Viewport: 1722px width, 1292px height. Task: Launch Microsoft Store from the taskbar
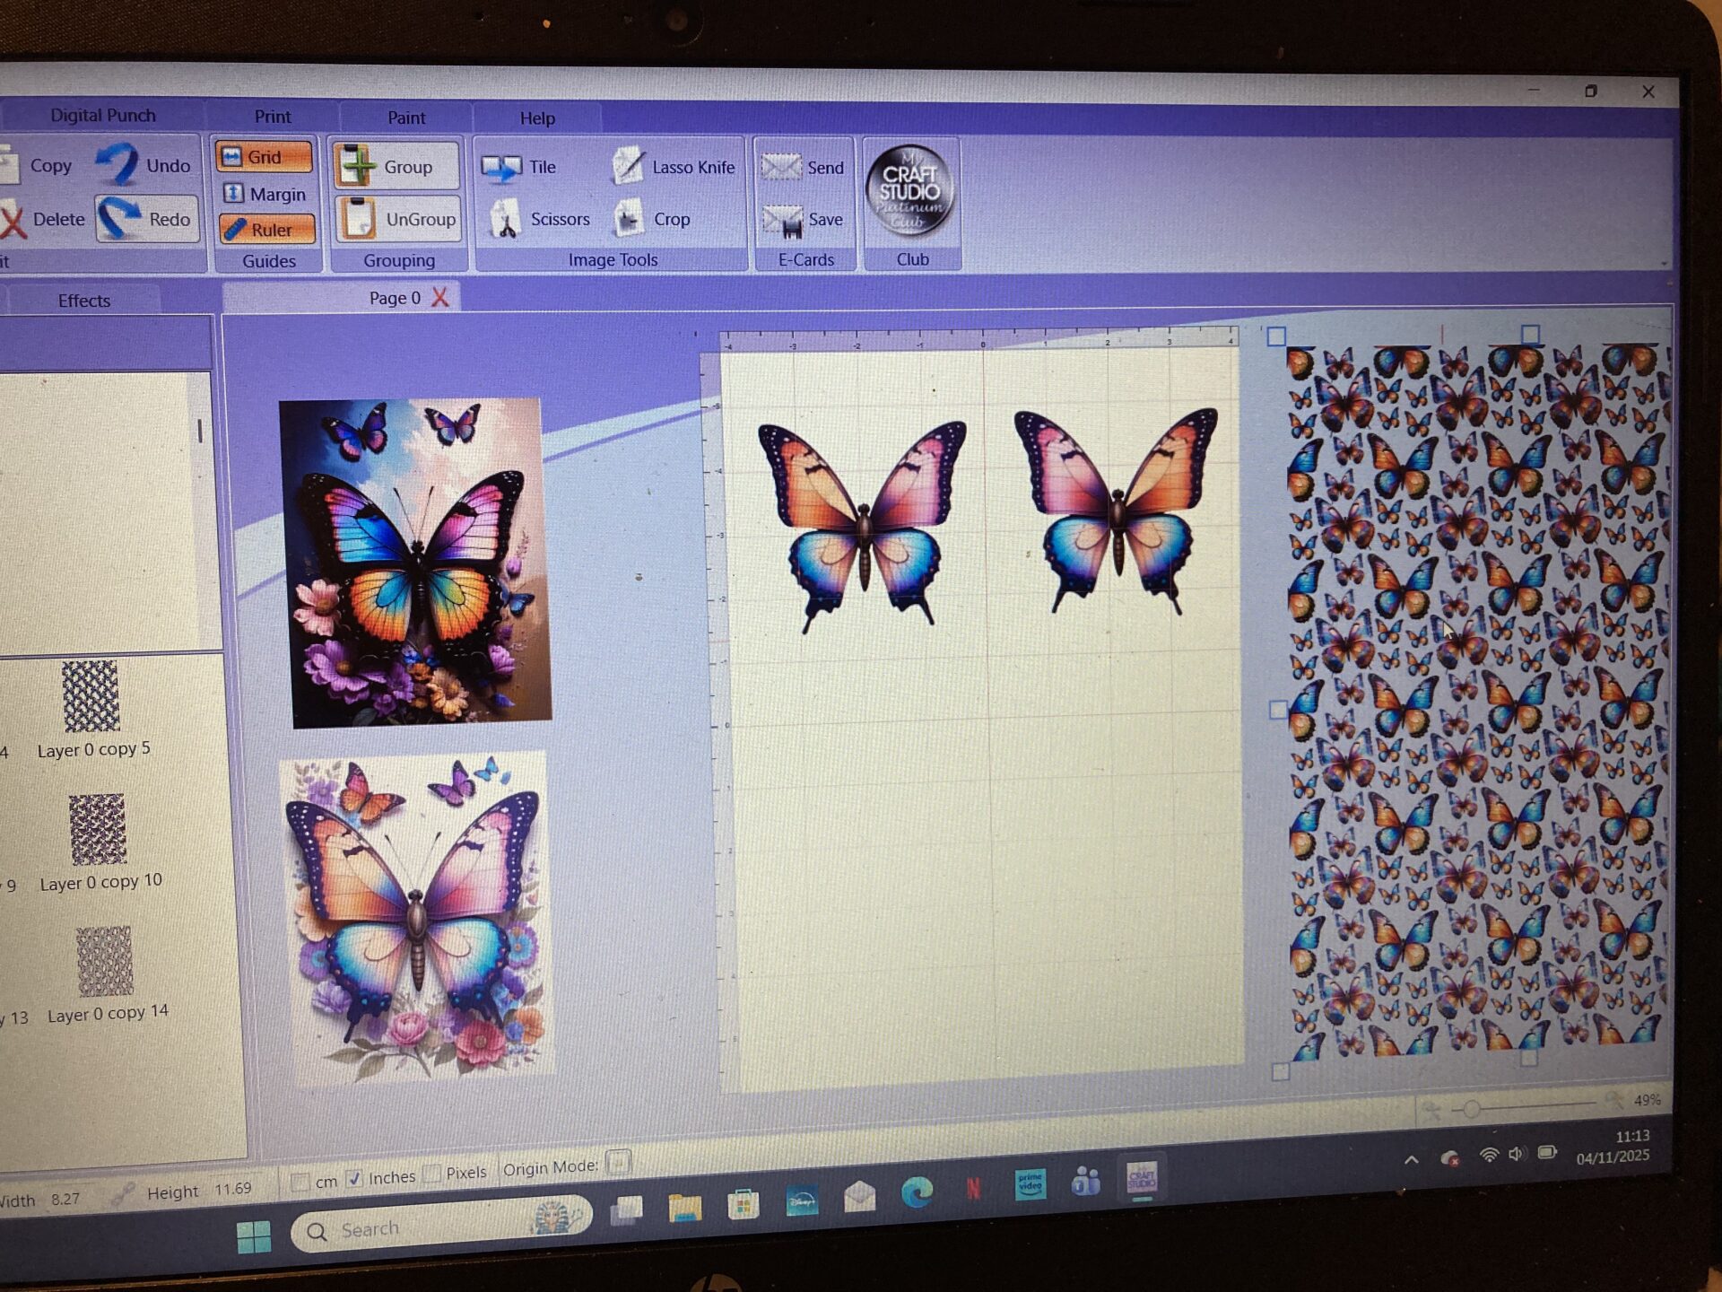(x=743, y=1204)
